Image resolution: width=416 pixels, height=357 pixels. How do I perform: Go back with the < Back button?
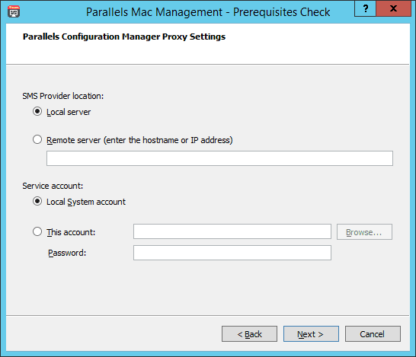[x=249, y=334]
